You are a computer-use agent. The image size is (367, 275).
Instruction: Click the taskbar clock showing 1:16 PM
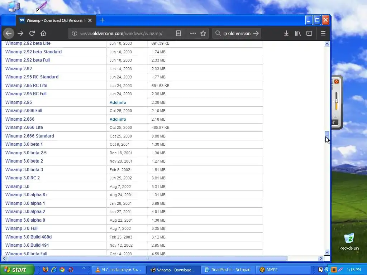click(354, 270)
